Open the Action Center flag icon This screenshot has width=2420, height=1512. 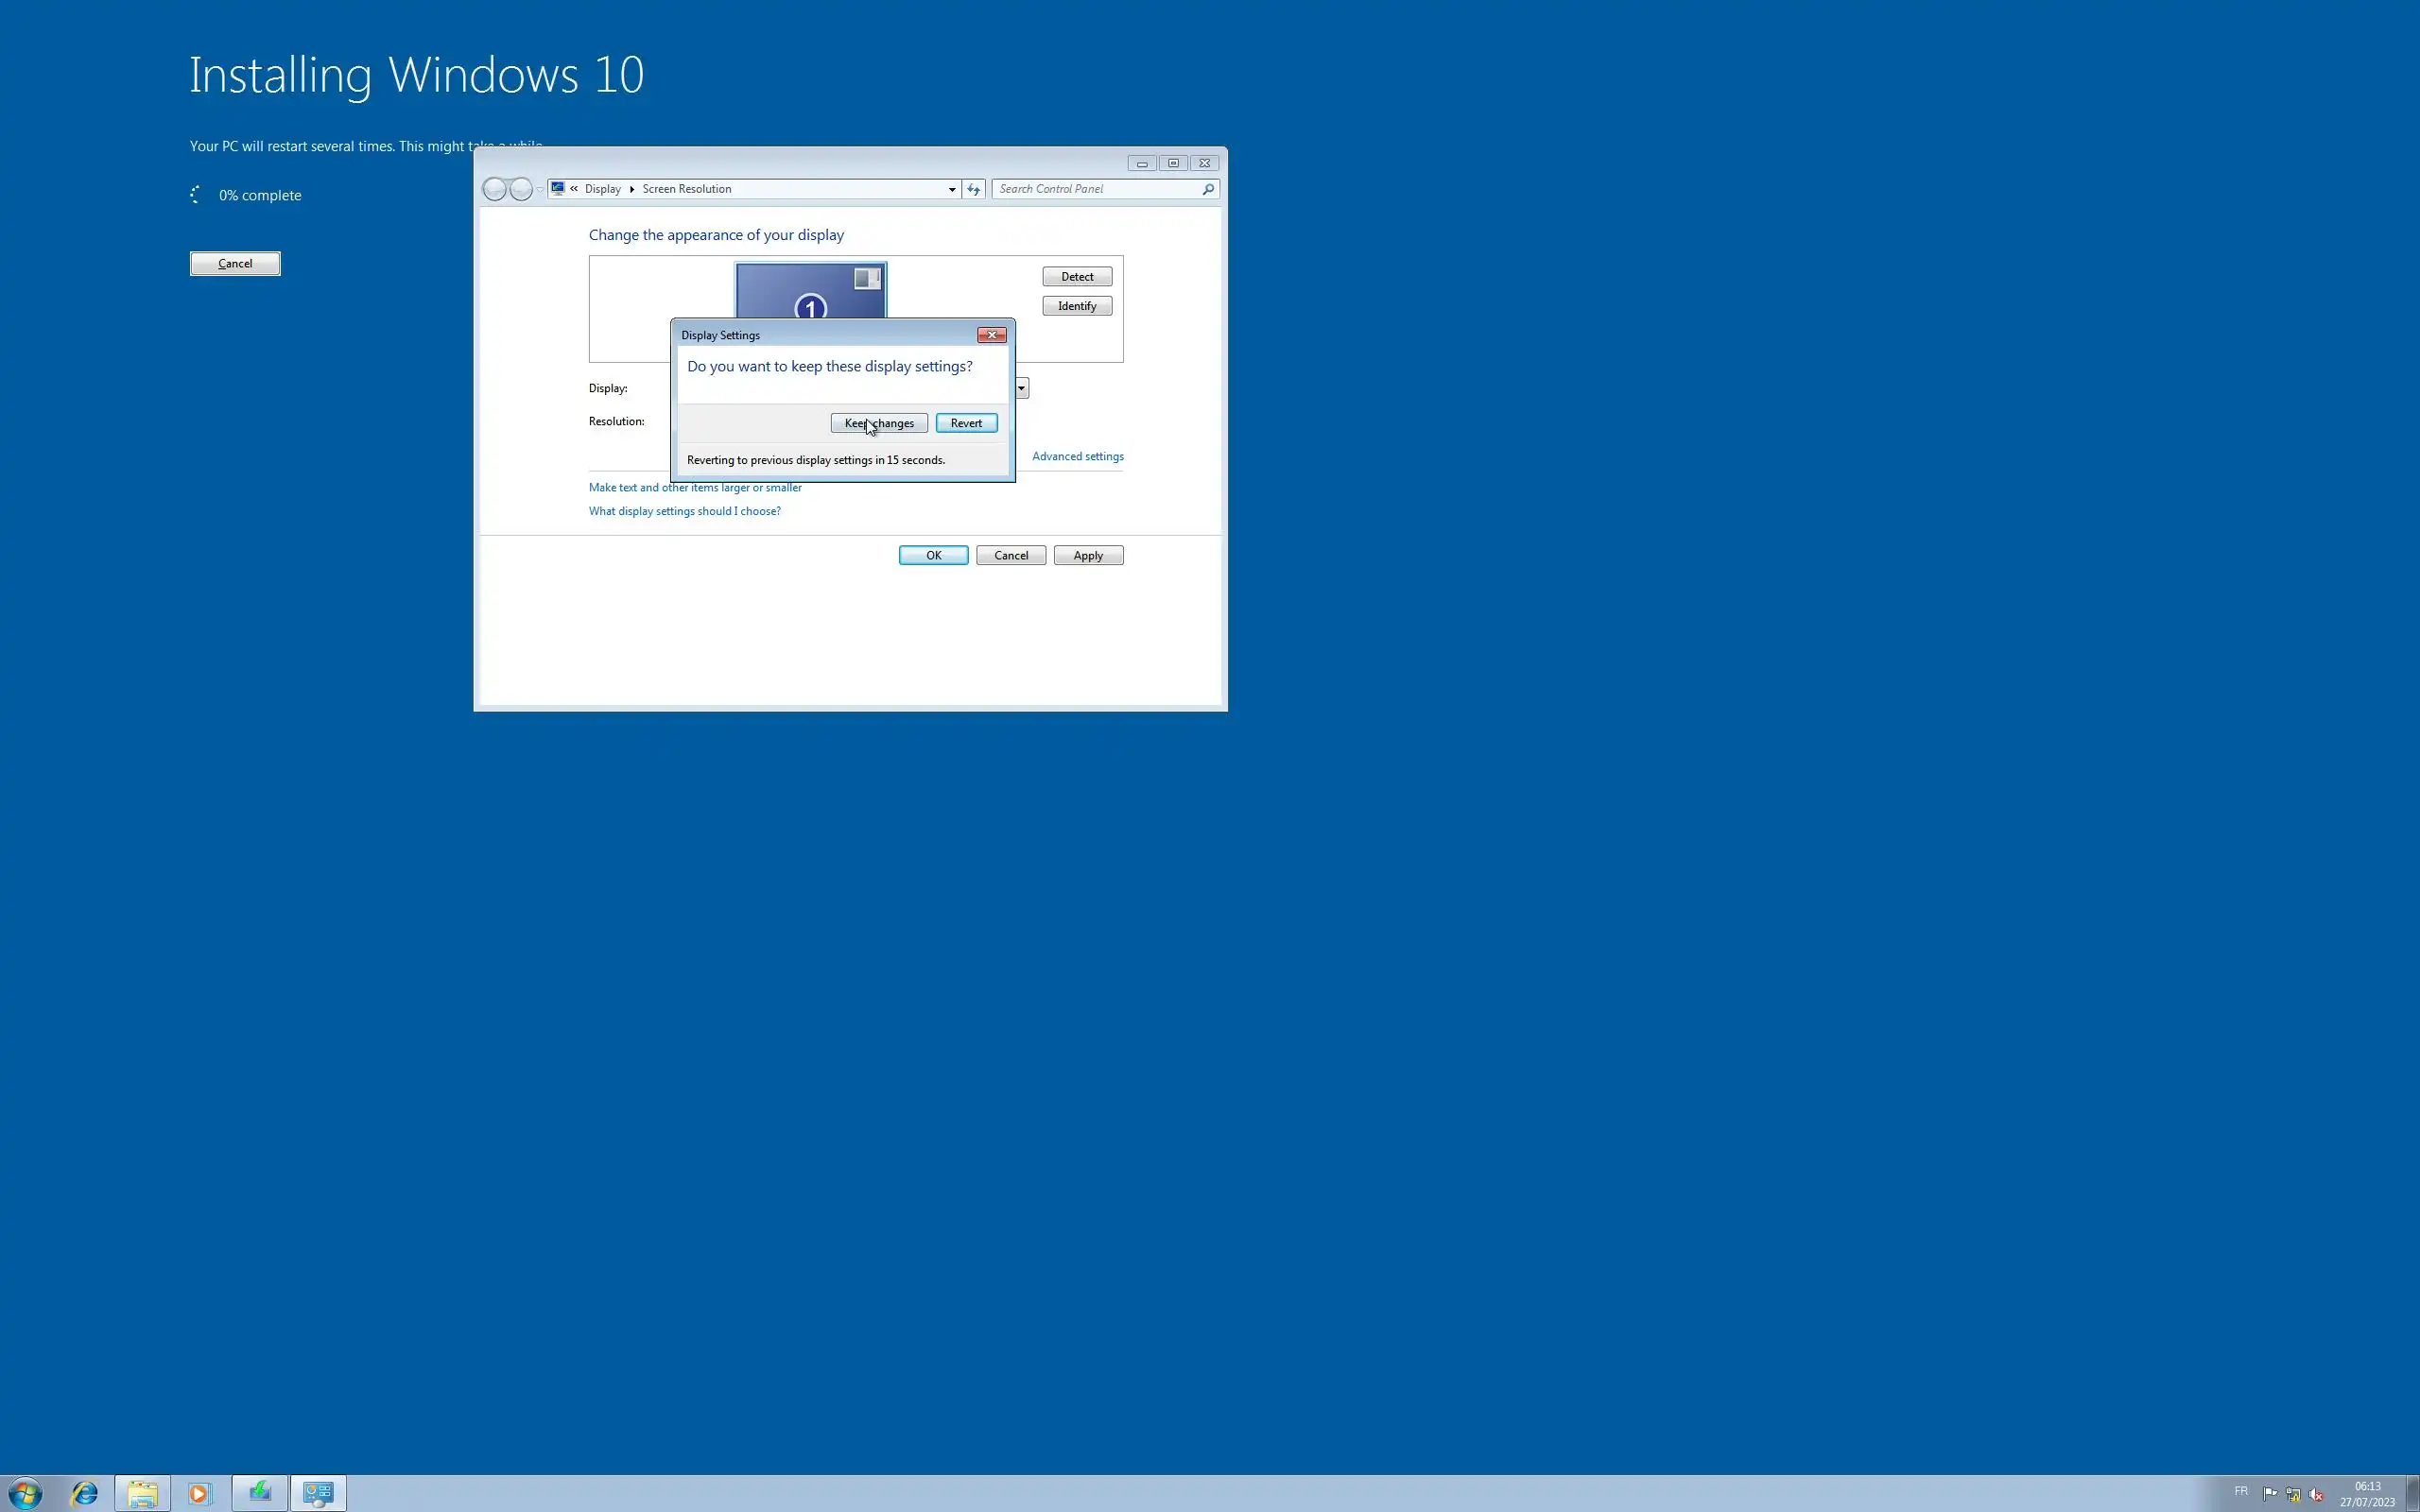point(2269,1494)
